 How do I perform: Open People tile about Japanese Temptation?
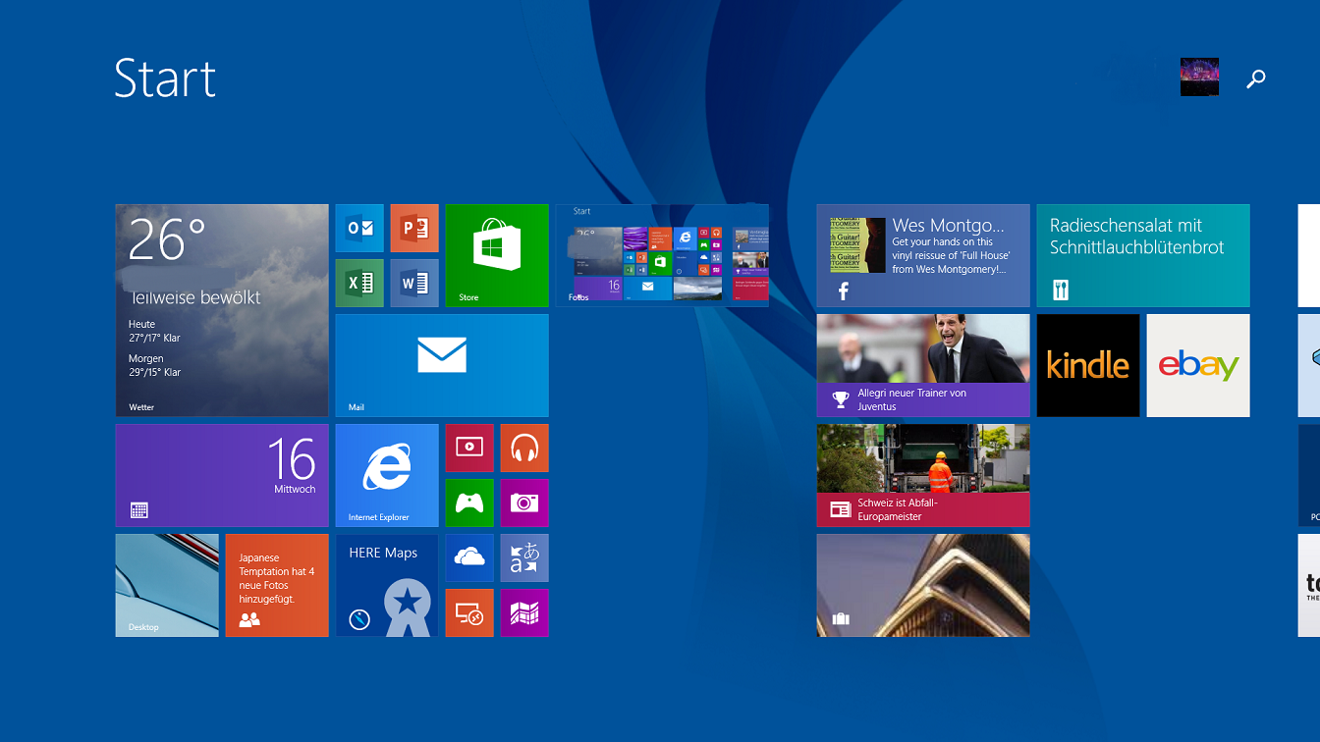[277, 586]
